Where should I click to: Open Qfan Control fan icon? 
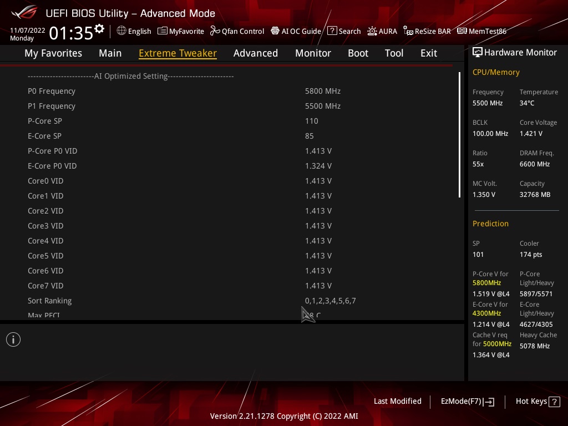pyautogui.click(x=215, y=31)
